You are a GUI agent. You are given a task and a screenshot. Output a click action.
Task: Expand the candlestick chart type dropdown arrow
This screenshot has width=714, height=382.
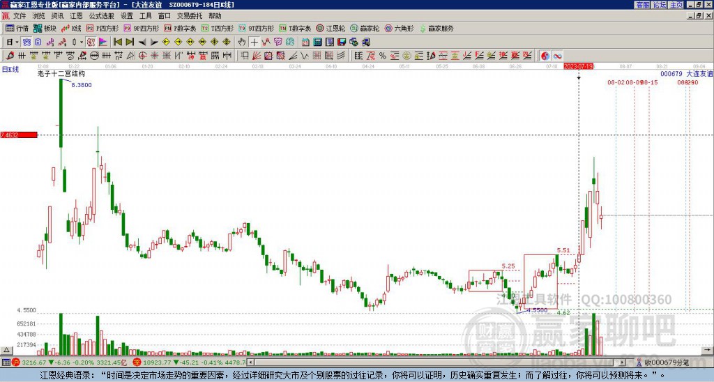(82, 43)
